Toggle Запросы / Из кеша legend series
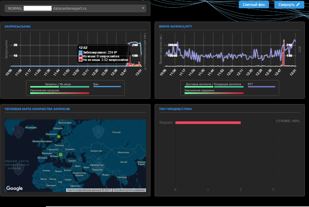The height and width of the screenshot is (207, 309). (x=60, y=85)
